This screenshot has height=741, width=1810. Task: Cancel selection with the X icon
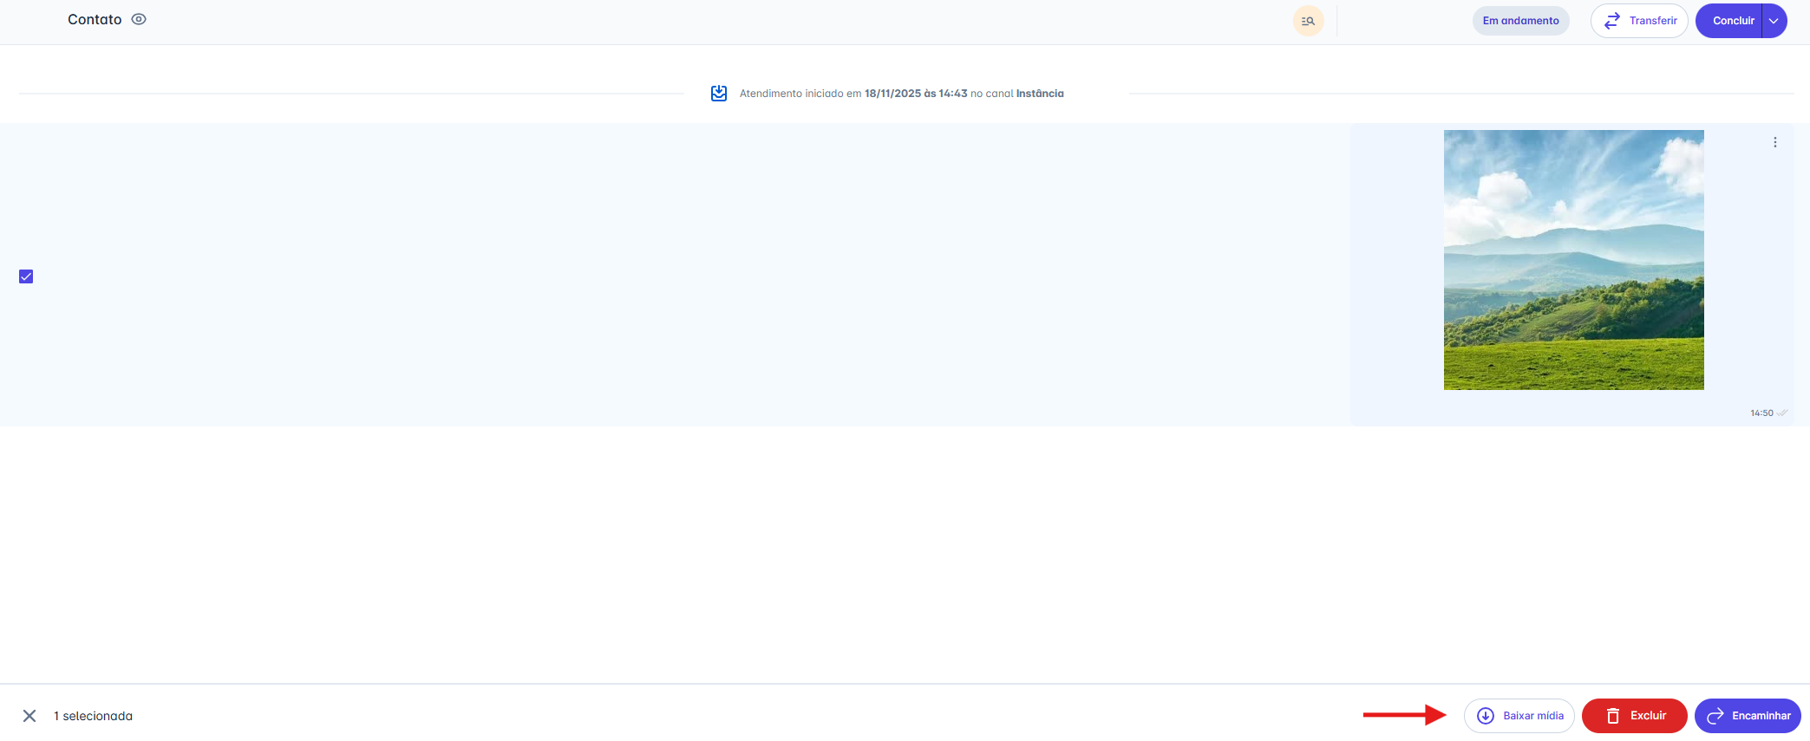click(29, 716)
